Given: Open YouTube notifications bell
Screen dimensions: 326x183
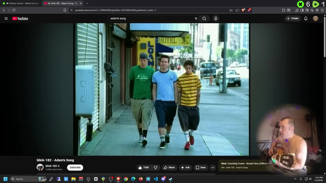Looking at the screenshot, I should (x=306, y=18).
